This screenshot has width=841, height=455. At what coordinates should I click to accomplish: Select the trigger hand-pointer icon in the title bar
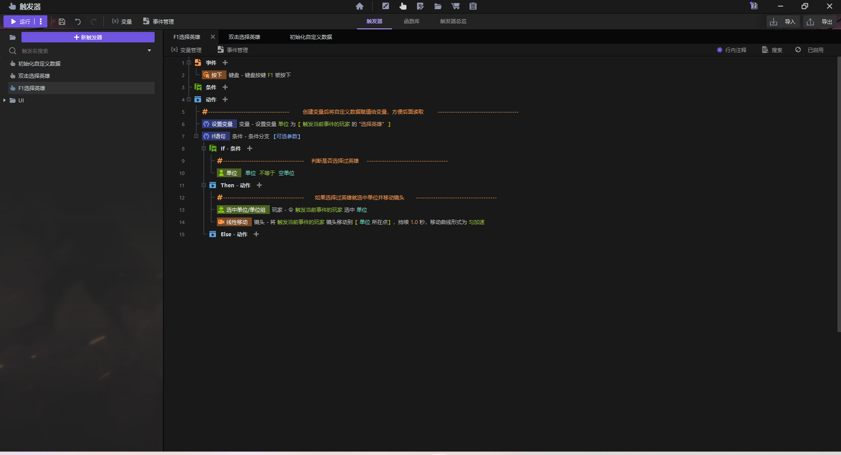[403, 6]
